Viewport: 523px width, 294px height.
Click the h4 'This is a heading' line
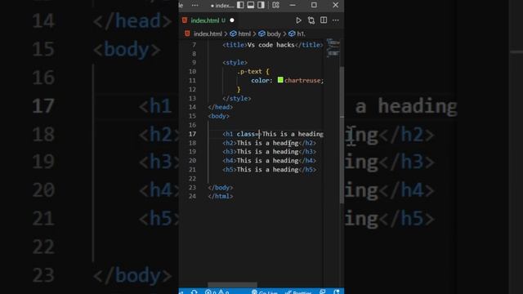tap(270, 161)
